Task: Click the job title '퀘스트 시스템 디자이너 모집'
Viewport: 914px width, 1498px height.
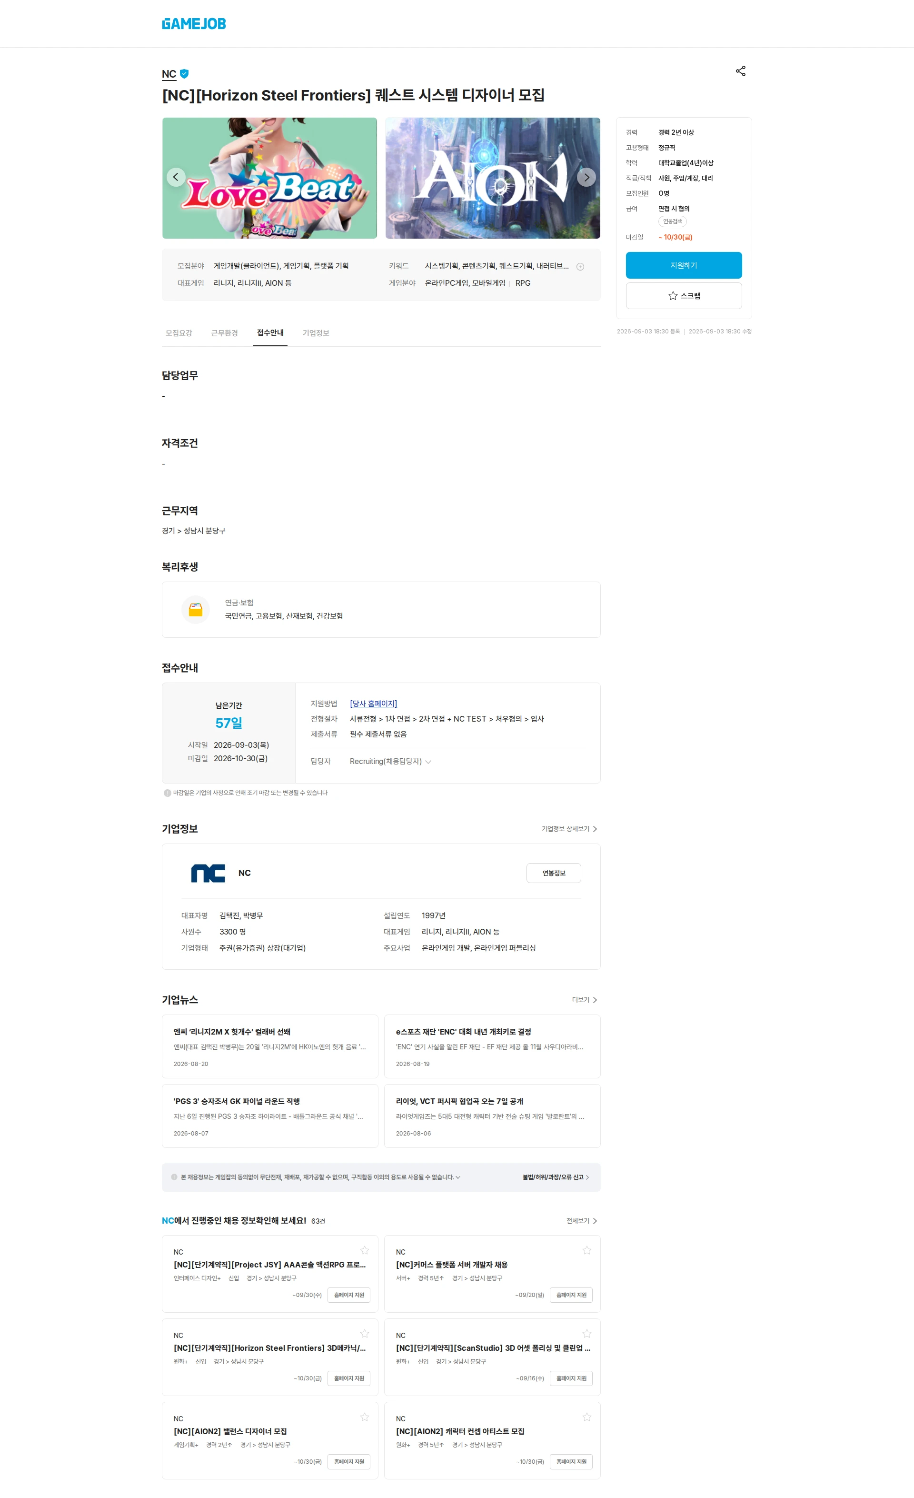Action: tap(459, 95)
